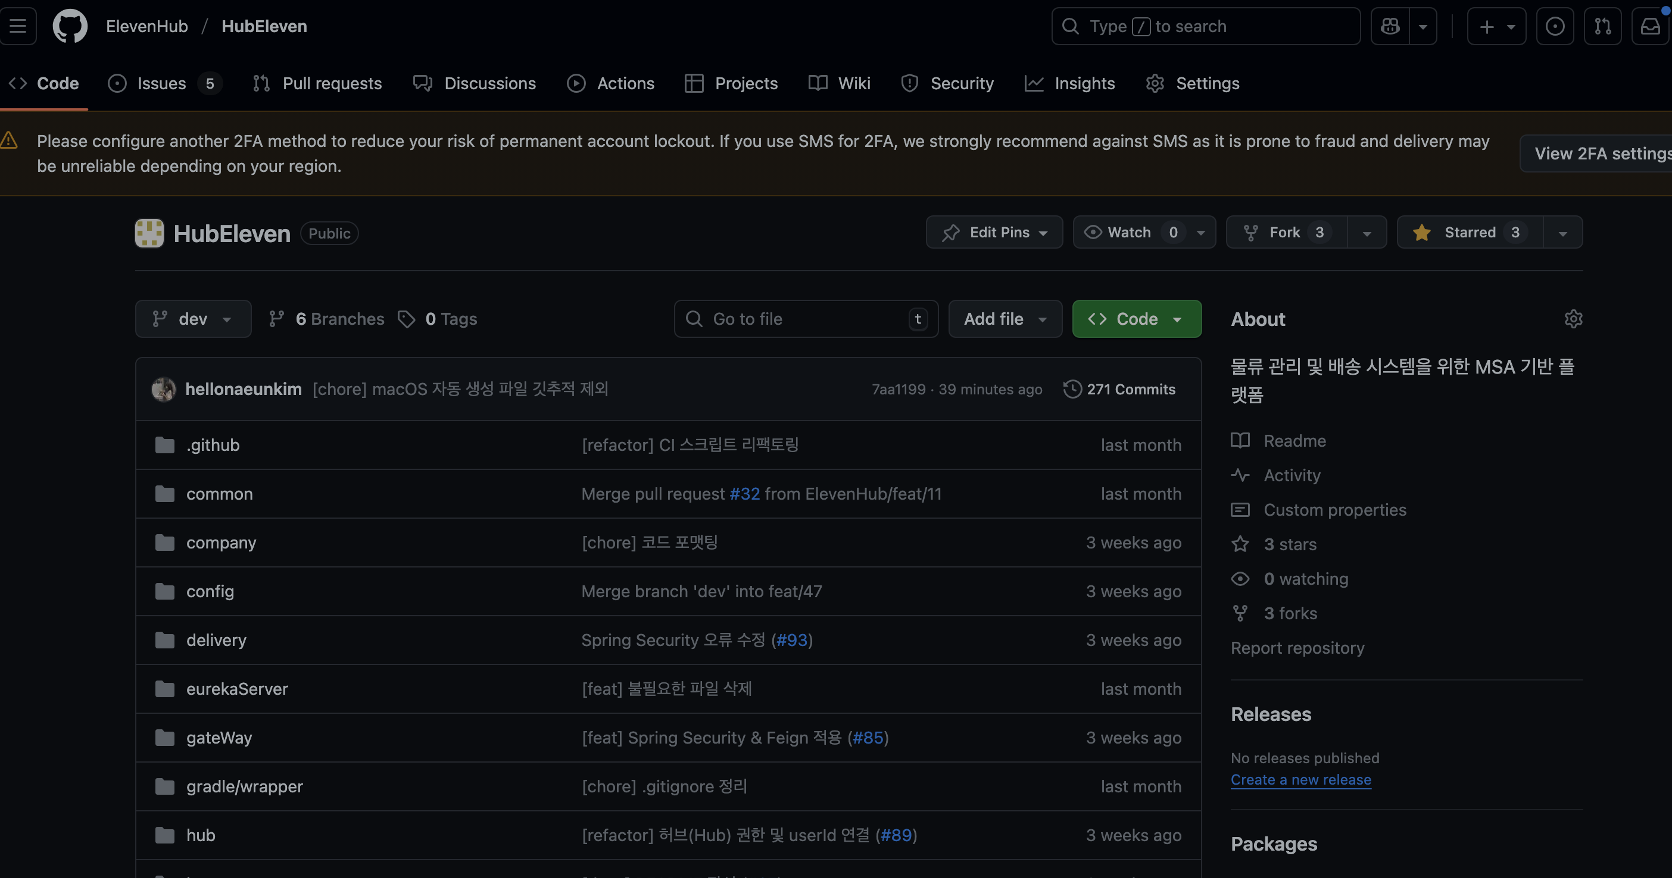This screenshot has height=878, width=1672.
Task: Click Create a new release link
Action: [x=1300, y=779]
